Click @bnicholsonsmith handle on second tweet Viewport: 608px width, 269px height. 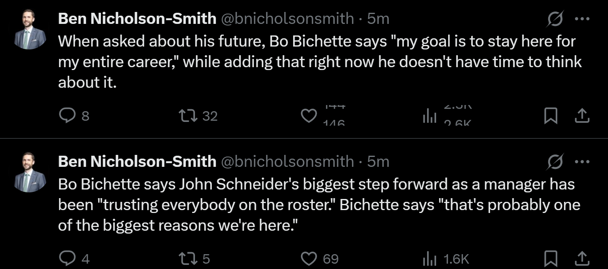click(287, 161)
